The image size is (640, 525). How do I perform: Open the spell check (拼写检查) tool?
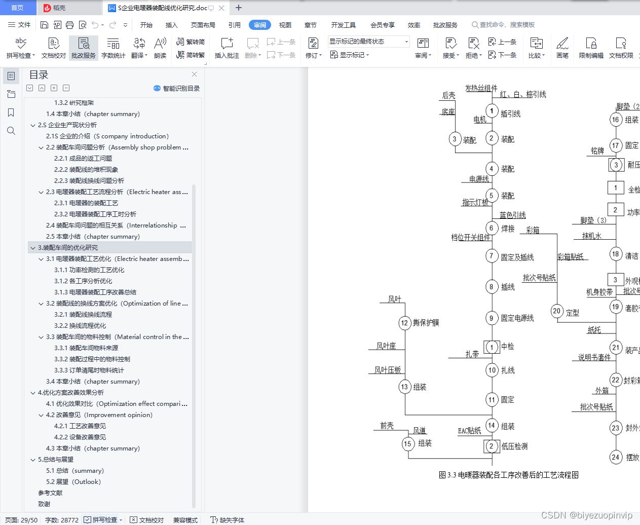click(21, 48)
